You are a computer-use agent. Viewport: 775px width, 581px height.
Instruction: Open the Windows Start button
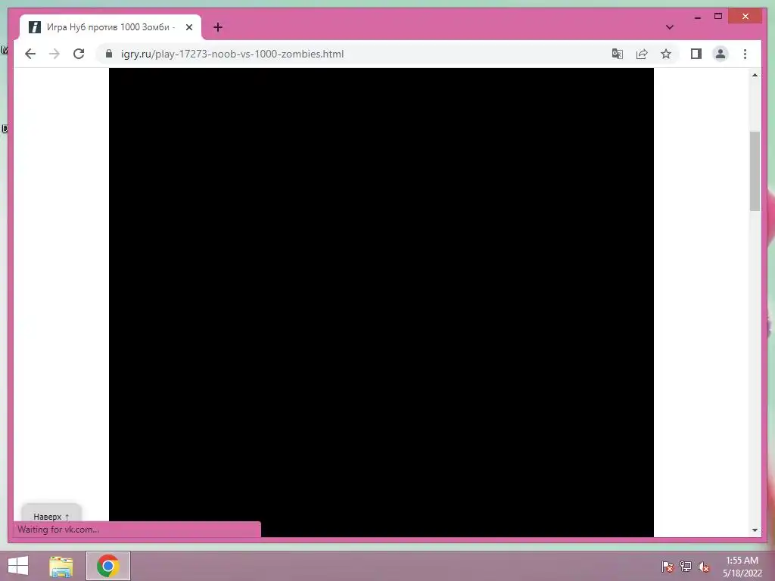pos(18,566)
